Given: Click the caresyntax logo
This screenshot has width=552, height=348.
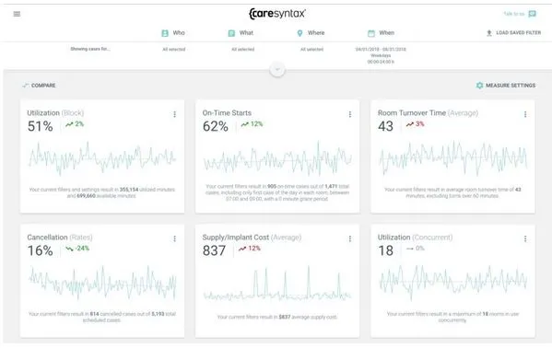Looking at the screenshot, I should (277, 14).
